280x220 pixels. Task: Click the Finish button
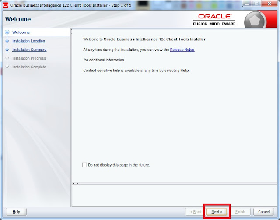[240, 212]
